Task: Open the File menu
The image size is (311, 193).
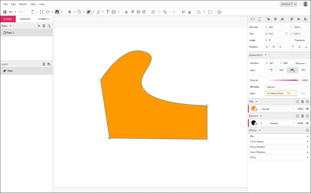Action: [6, 4]
